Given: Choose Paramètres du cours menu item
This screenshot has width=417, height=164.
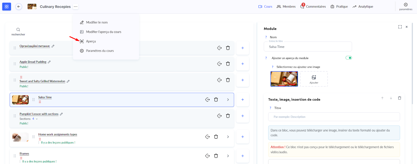Looking at the screenshot, I should (x=100, y=51).
